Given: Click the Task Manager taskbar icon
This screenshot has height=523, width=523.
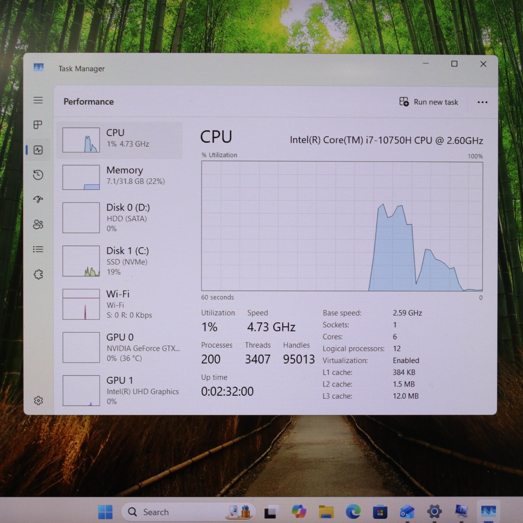Looking at the screenshot, I should point(488,511).
